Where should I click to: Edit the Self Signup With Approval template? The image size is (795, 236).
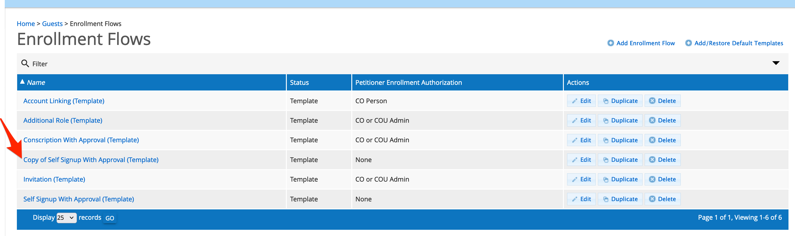581,199
